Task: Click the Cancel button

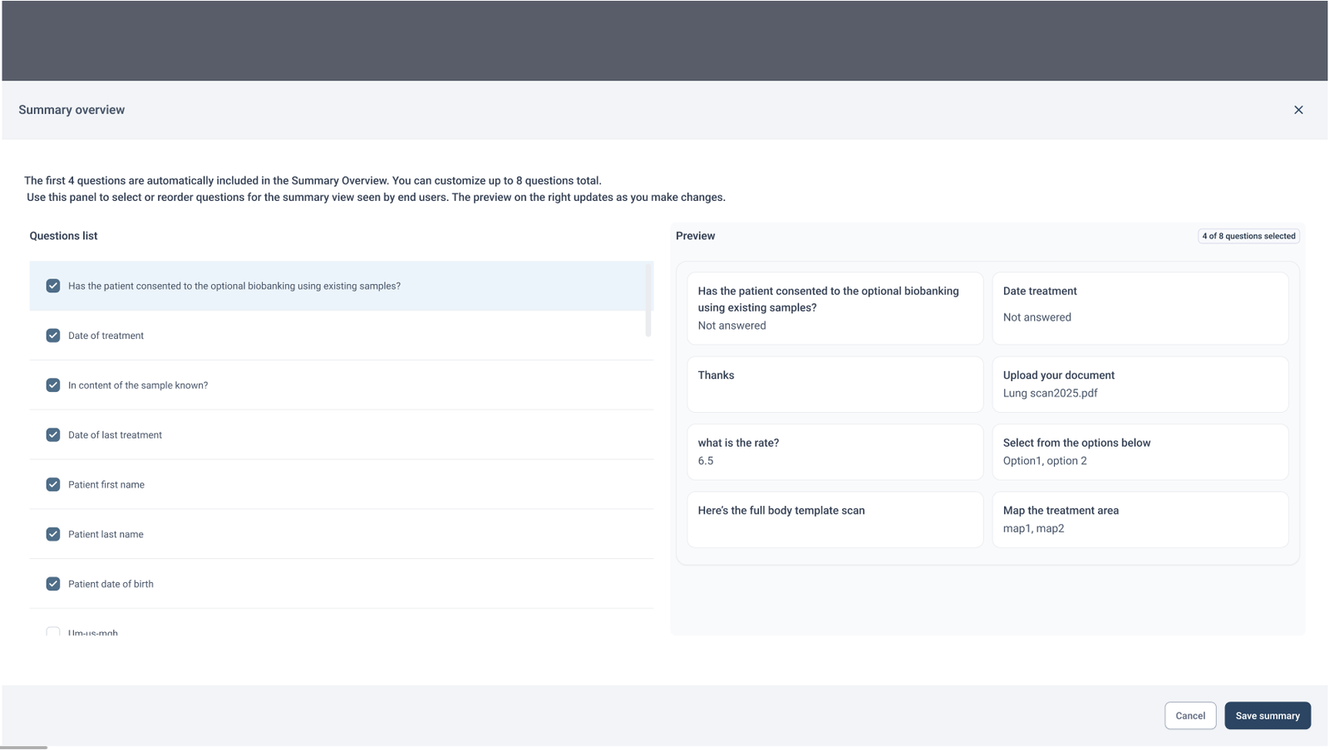Action: tap(1190, 716)
